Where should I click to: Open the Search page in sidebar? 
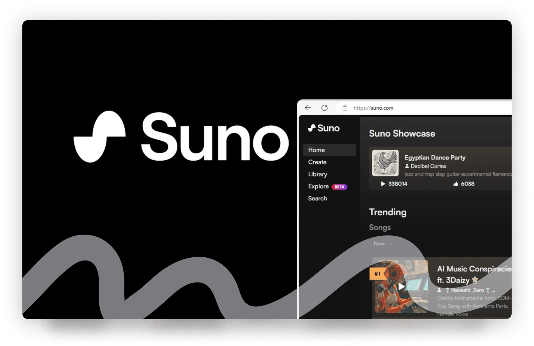point(318,198)
